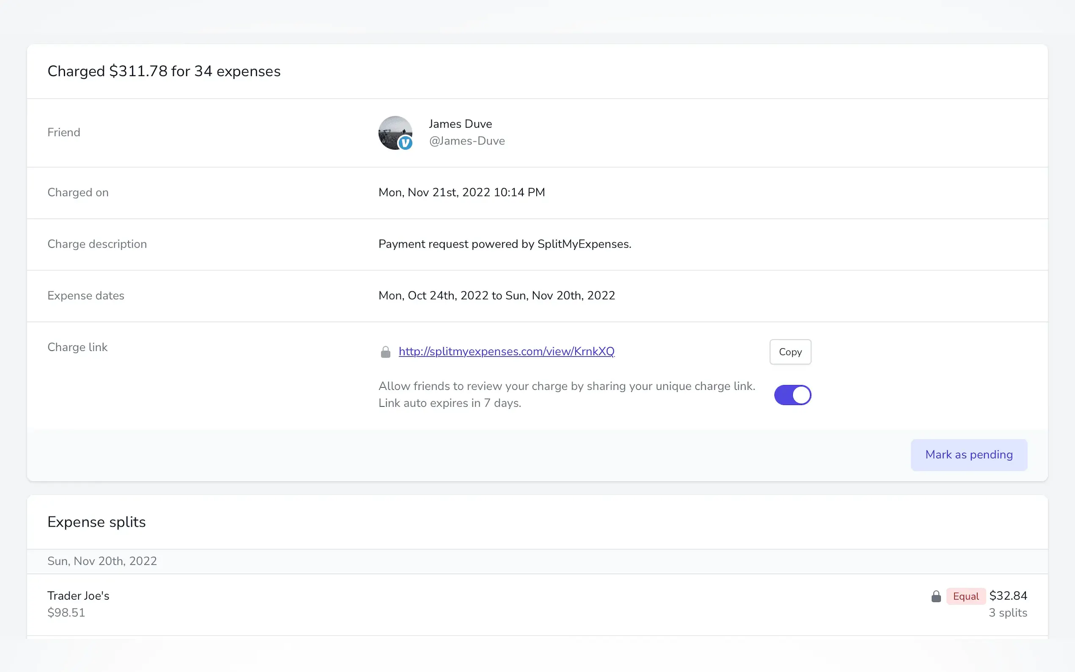Open the splitmyexpenses.com/view/KrnkXQ link
This screenshot has width=1075, height=672.
[x=506, y=351]
